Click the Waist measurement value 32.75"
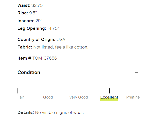155x123 pixels. [x=39, y=5]
